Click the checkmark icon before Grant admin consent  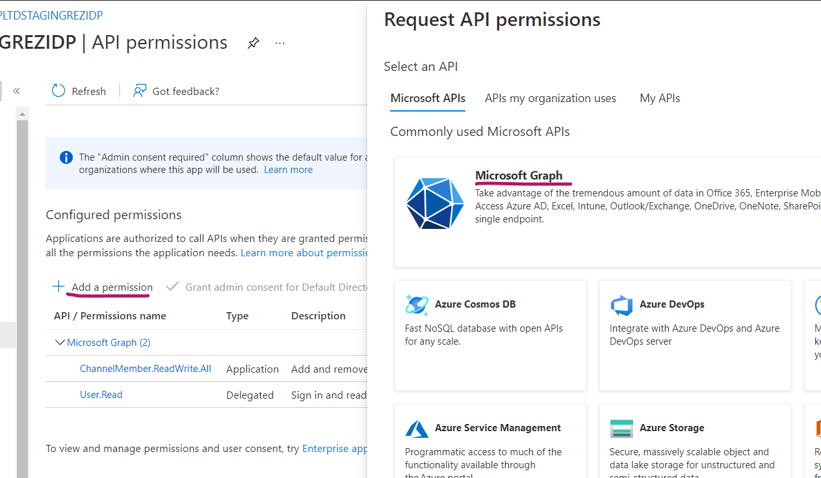point(172,287)
